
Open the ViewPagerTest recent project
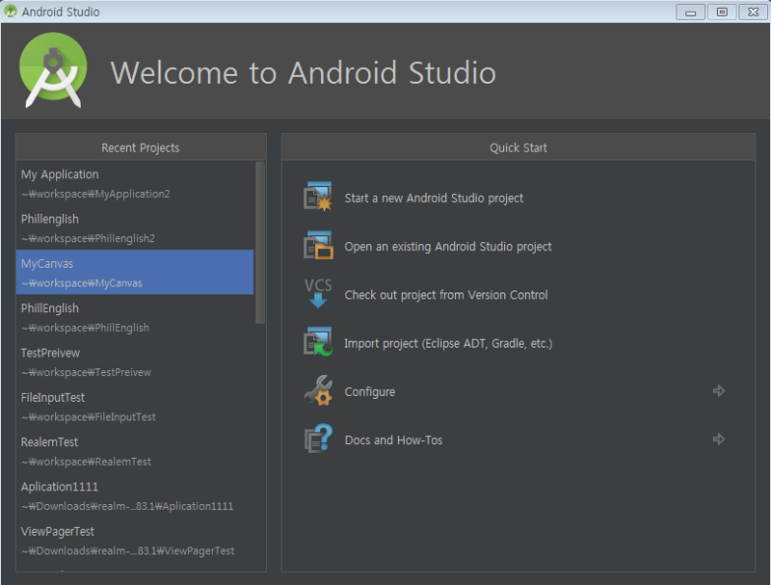(135, 541)
